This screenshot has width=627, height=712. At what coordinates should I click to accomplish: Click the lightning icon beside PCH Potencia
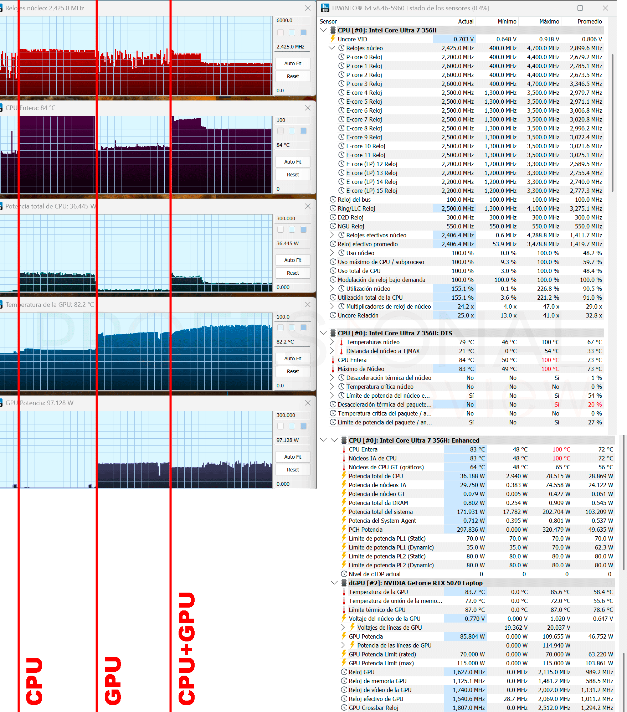[344, 529]
